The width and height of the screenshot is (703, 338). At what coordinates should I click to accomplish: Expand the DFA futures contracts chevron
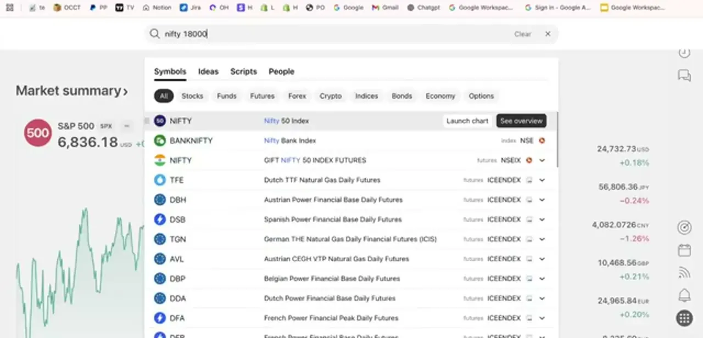coord(542,318)
